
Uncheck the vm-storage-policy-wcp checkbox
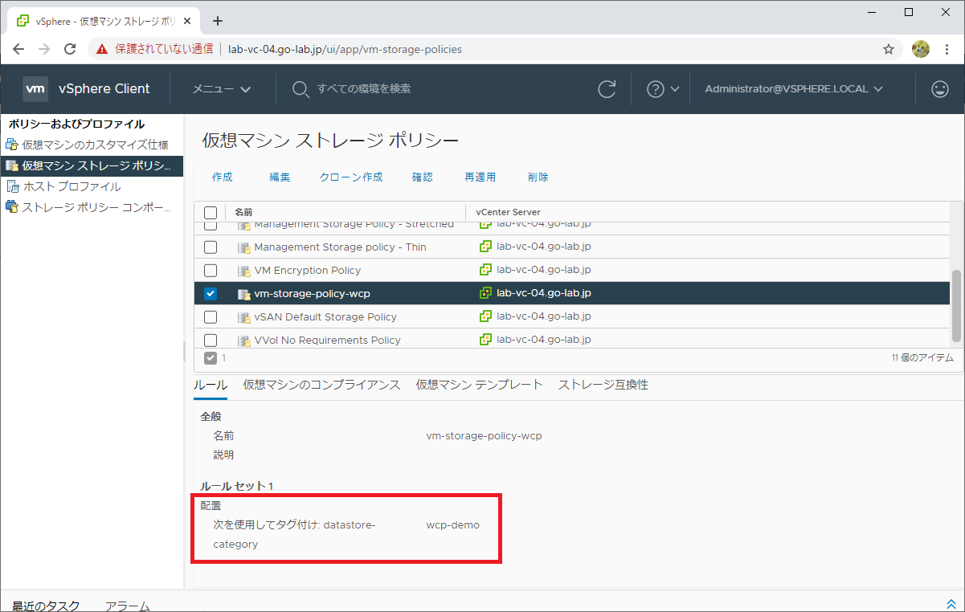[211, 294]
